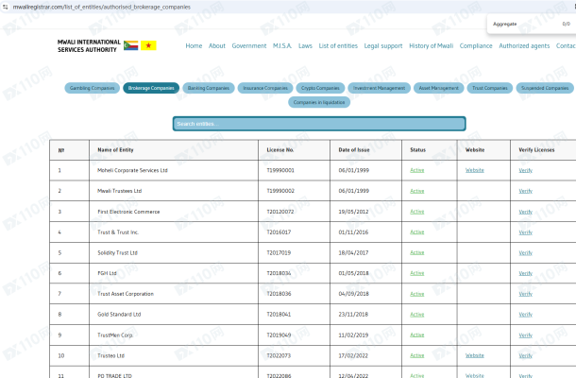Viewport: 576px width, 378px height.
Task: Open the M.I.S.A. menu item
Action: coord(282,46)
